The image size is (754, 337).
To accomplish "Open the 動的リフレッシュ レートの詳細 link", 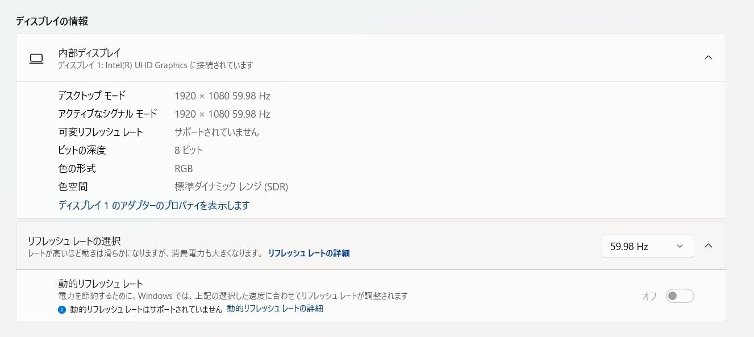I will (274, 309).
